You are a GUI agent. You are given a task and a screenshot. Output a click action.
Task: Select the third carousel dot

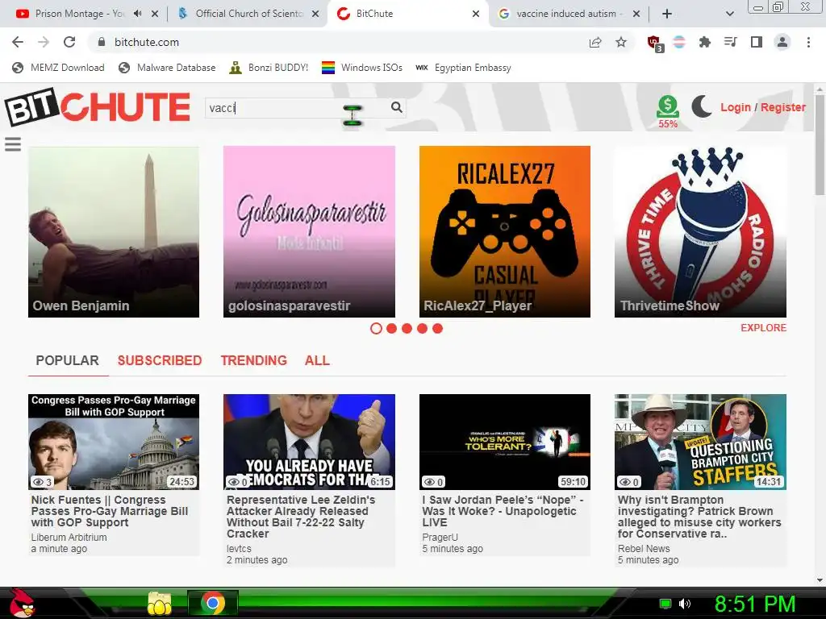407,329
